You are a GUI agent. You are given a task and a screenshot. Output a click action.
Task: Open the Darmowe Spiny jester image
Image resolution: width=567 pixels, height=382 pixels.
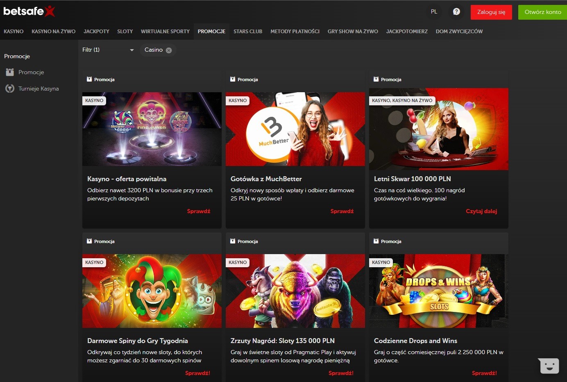(x=152, y=291)
